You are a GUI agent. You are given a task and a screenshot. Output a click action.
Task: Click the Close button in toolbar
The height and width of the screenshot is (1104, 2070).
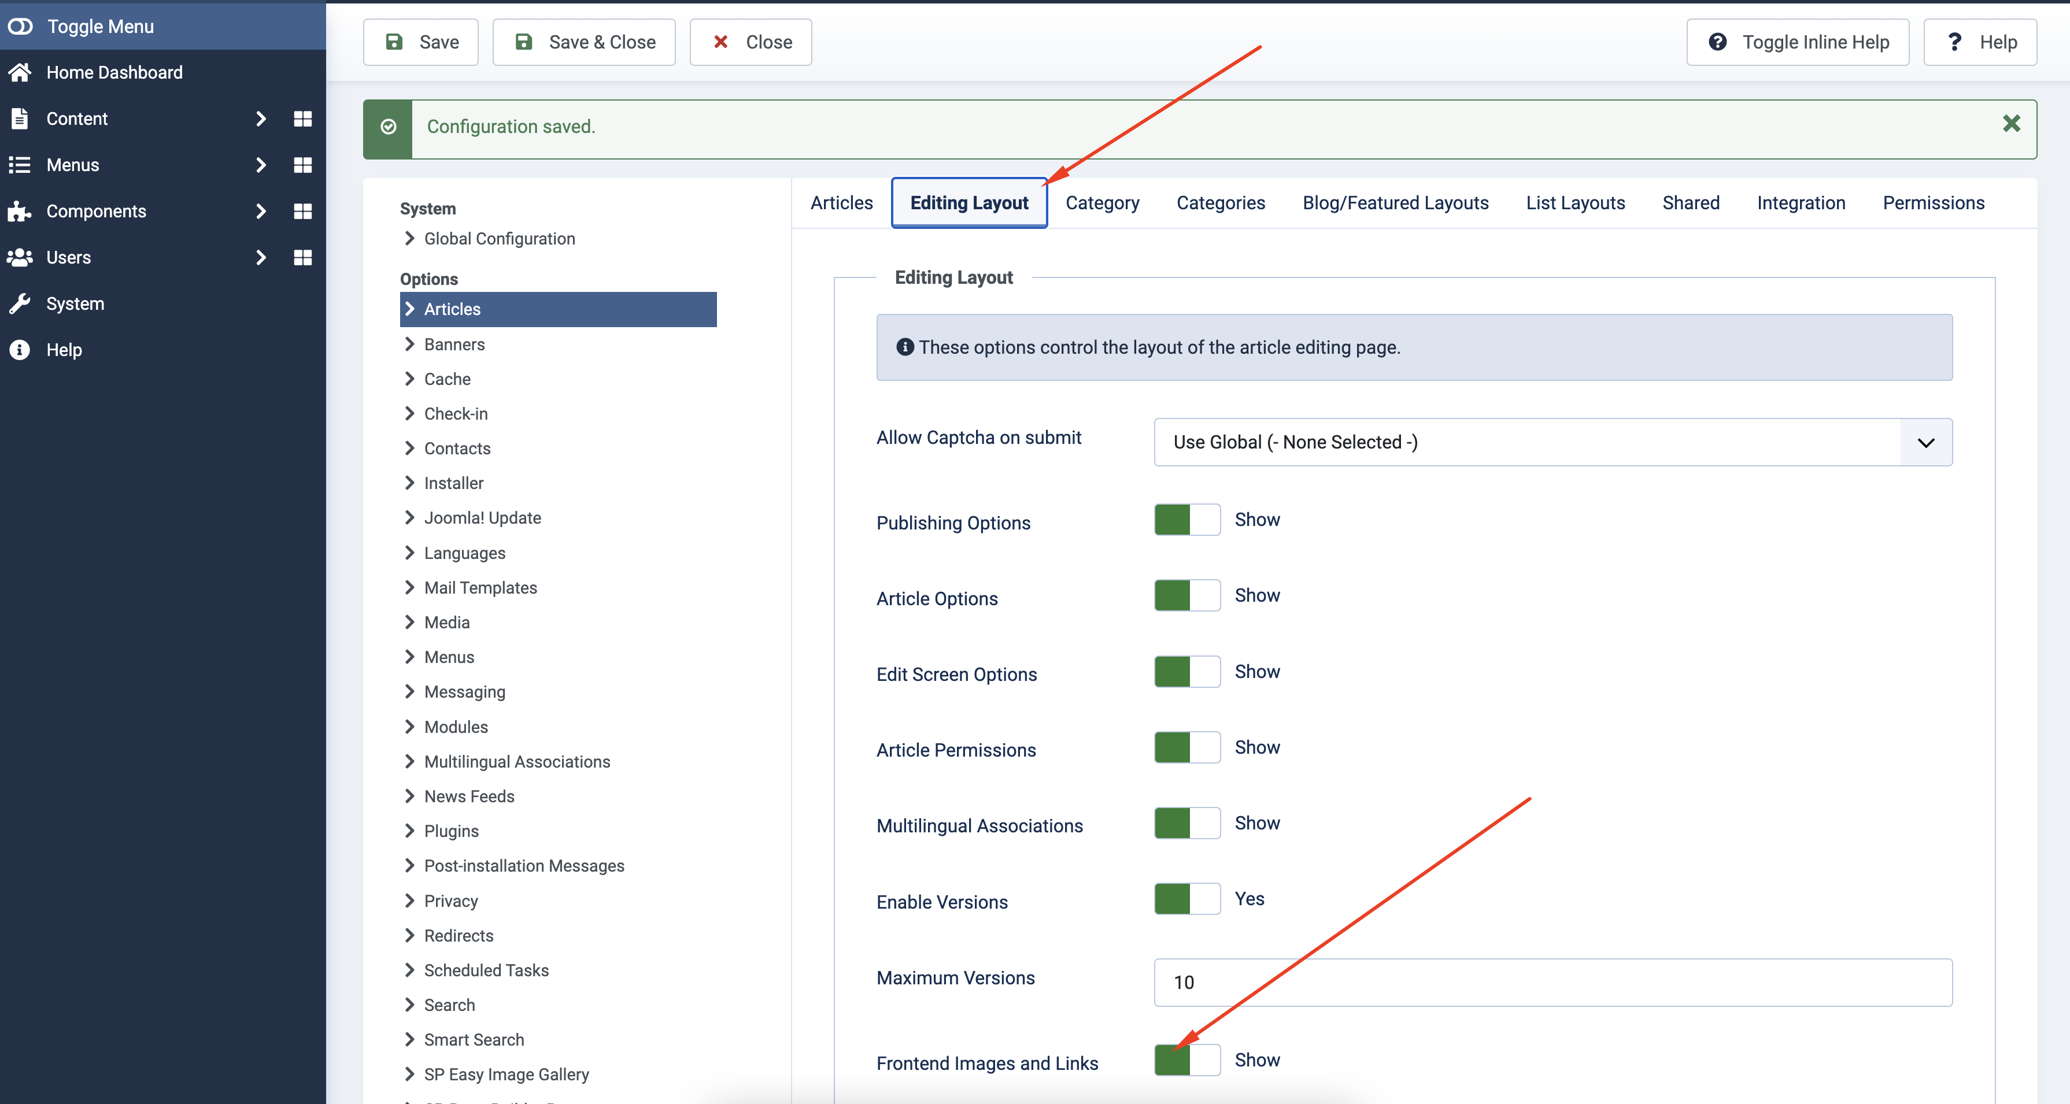point(751,42)
